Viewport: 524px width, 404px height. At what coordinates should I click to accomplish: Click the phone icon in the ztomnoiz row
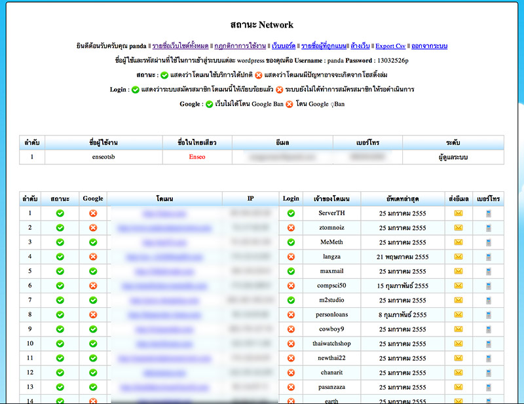(x=489, y=228)
